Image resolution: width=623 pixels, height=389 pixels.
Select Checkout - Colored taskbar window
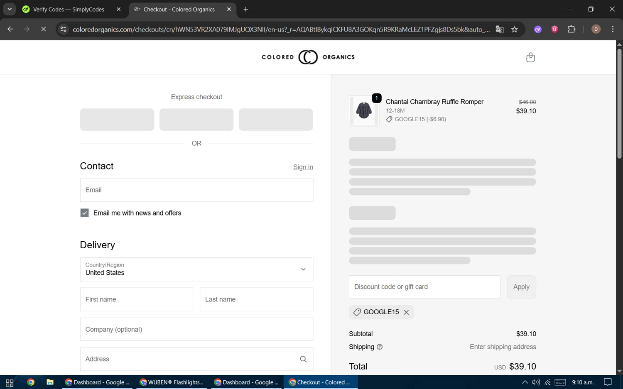pyautogui.click(x=321, y=382)
